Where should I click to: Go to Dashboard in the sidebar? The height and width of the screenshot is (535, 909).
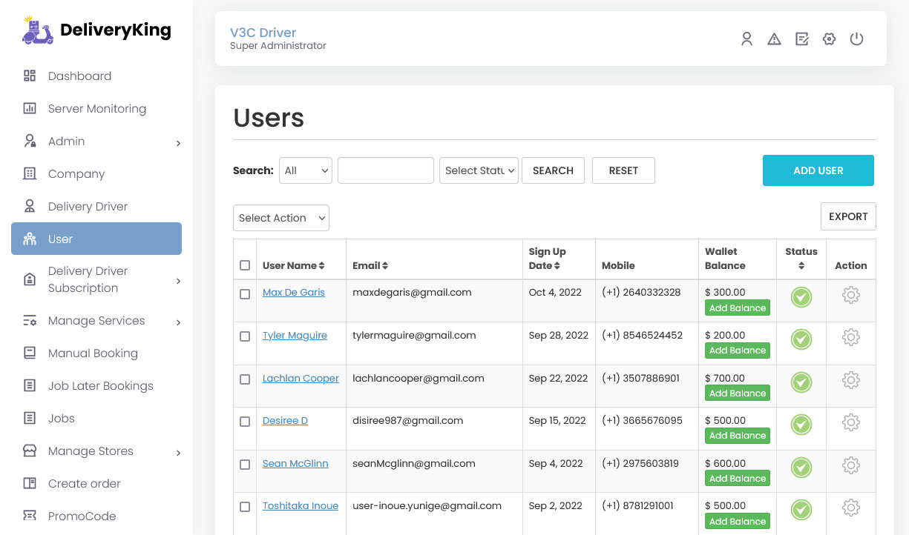(x=79, y=76)
